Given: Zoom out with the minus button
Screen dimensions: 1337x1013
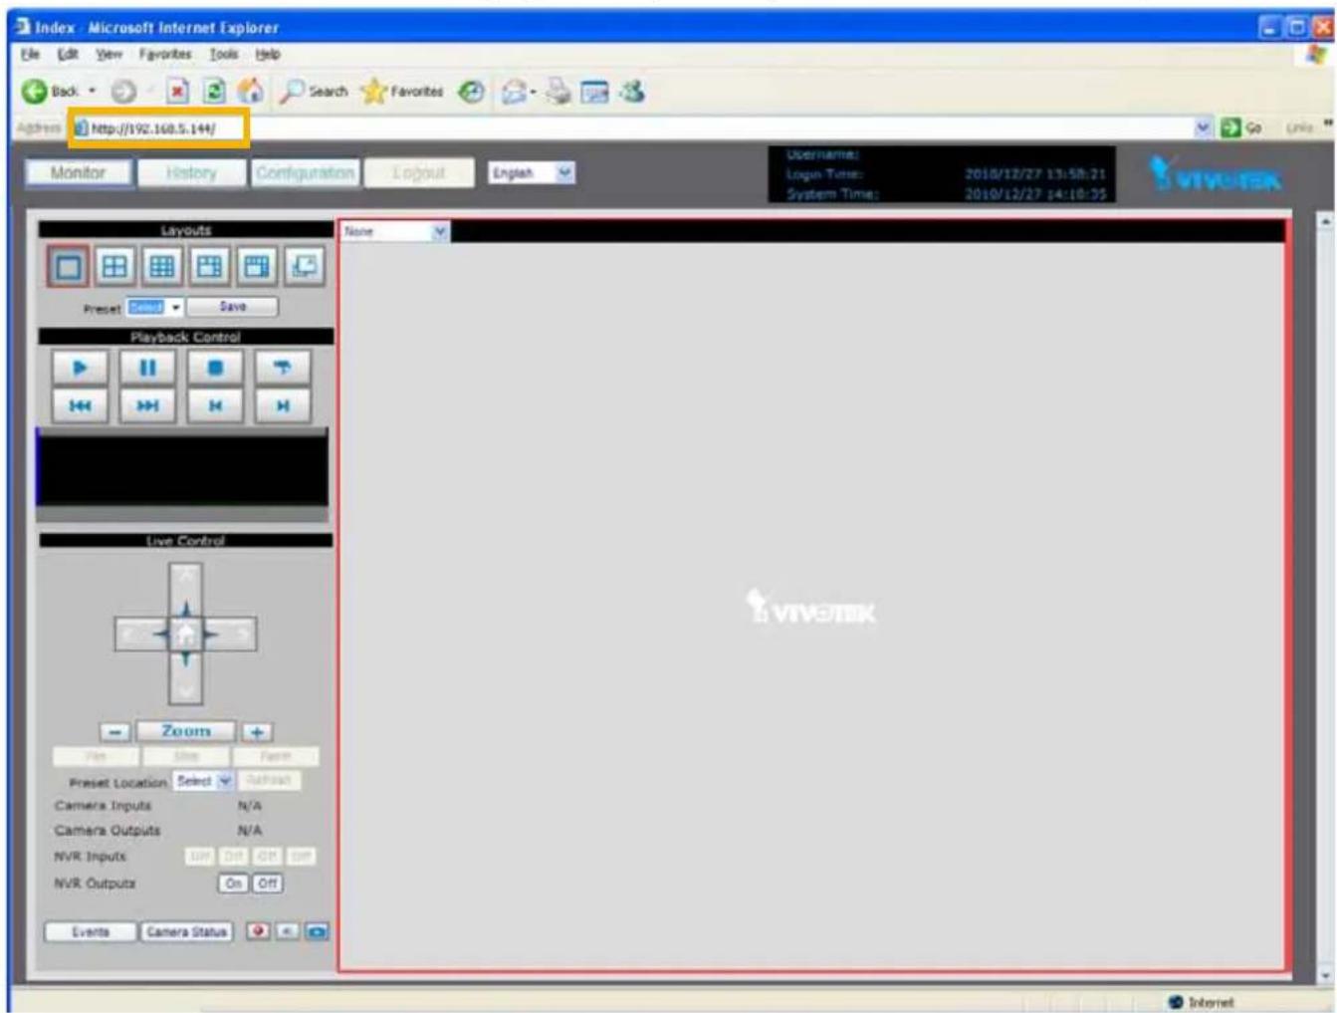Looking at the screenshot, I should (115, 732).
